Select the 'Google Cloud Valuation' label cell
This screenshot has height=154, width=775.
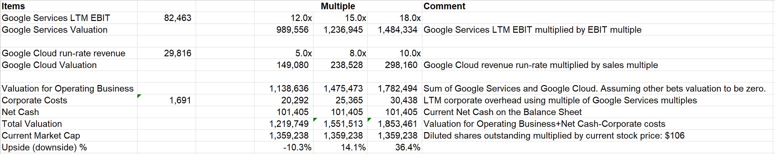click(x=69, y=65)
